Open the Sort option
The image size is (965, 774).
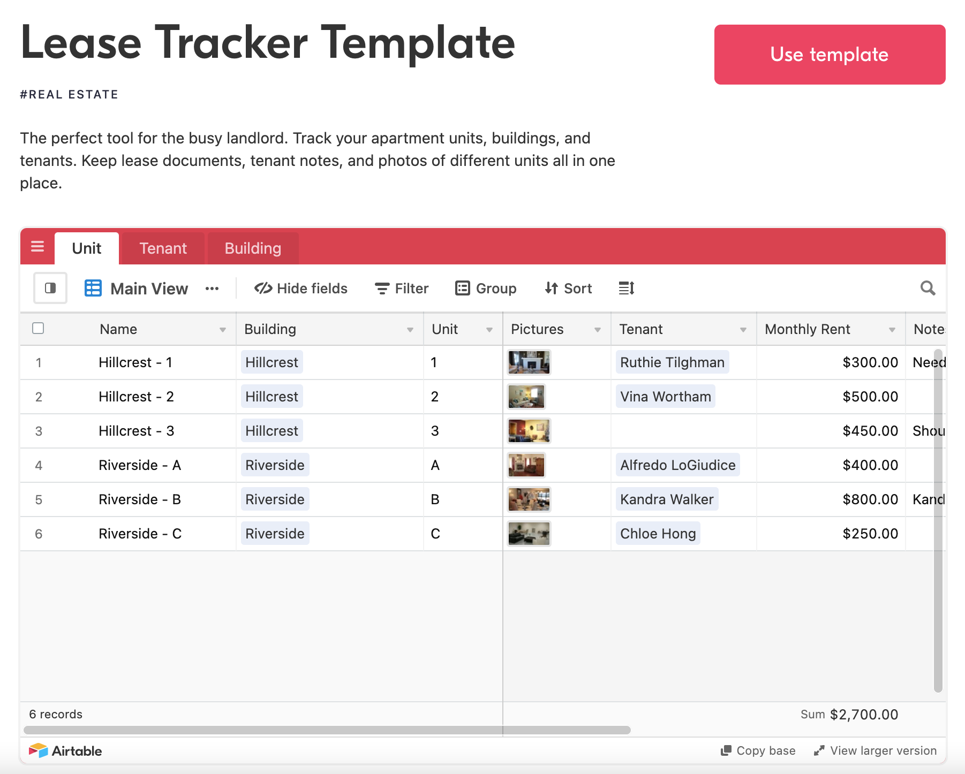pos(568,289)
